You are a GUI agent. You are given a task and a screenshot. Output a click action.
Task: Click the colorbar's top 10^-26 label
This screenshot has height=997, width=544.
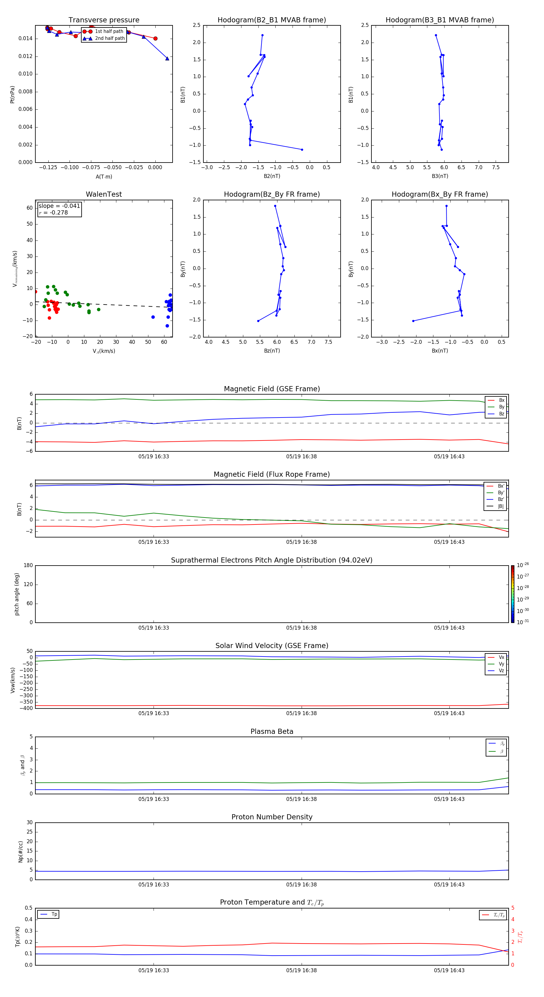523,565
